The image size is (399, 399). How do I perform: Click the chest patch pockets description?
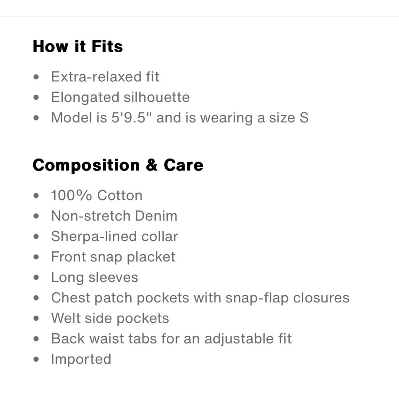(x=200, y=298)
